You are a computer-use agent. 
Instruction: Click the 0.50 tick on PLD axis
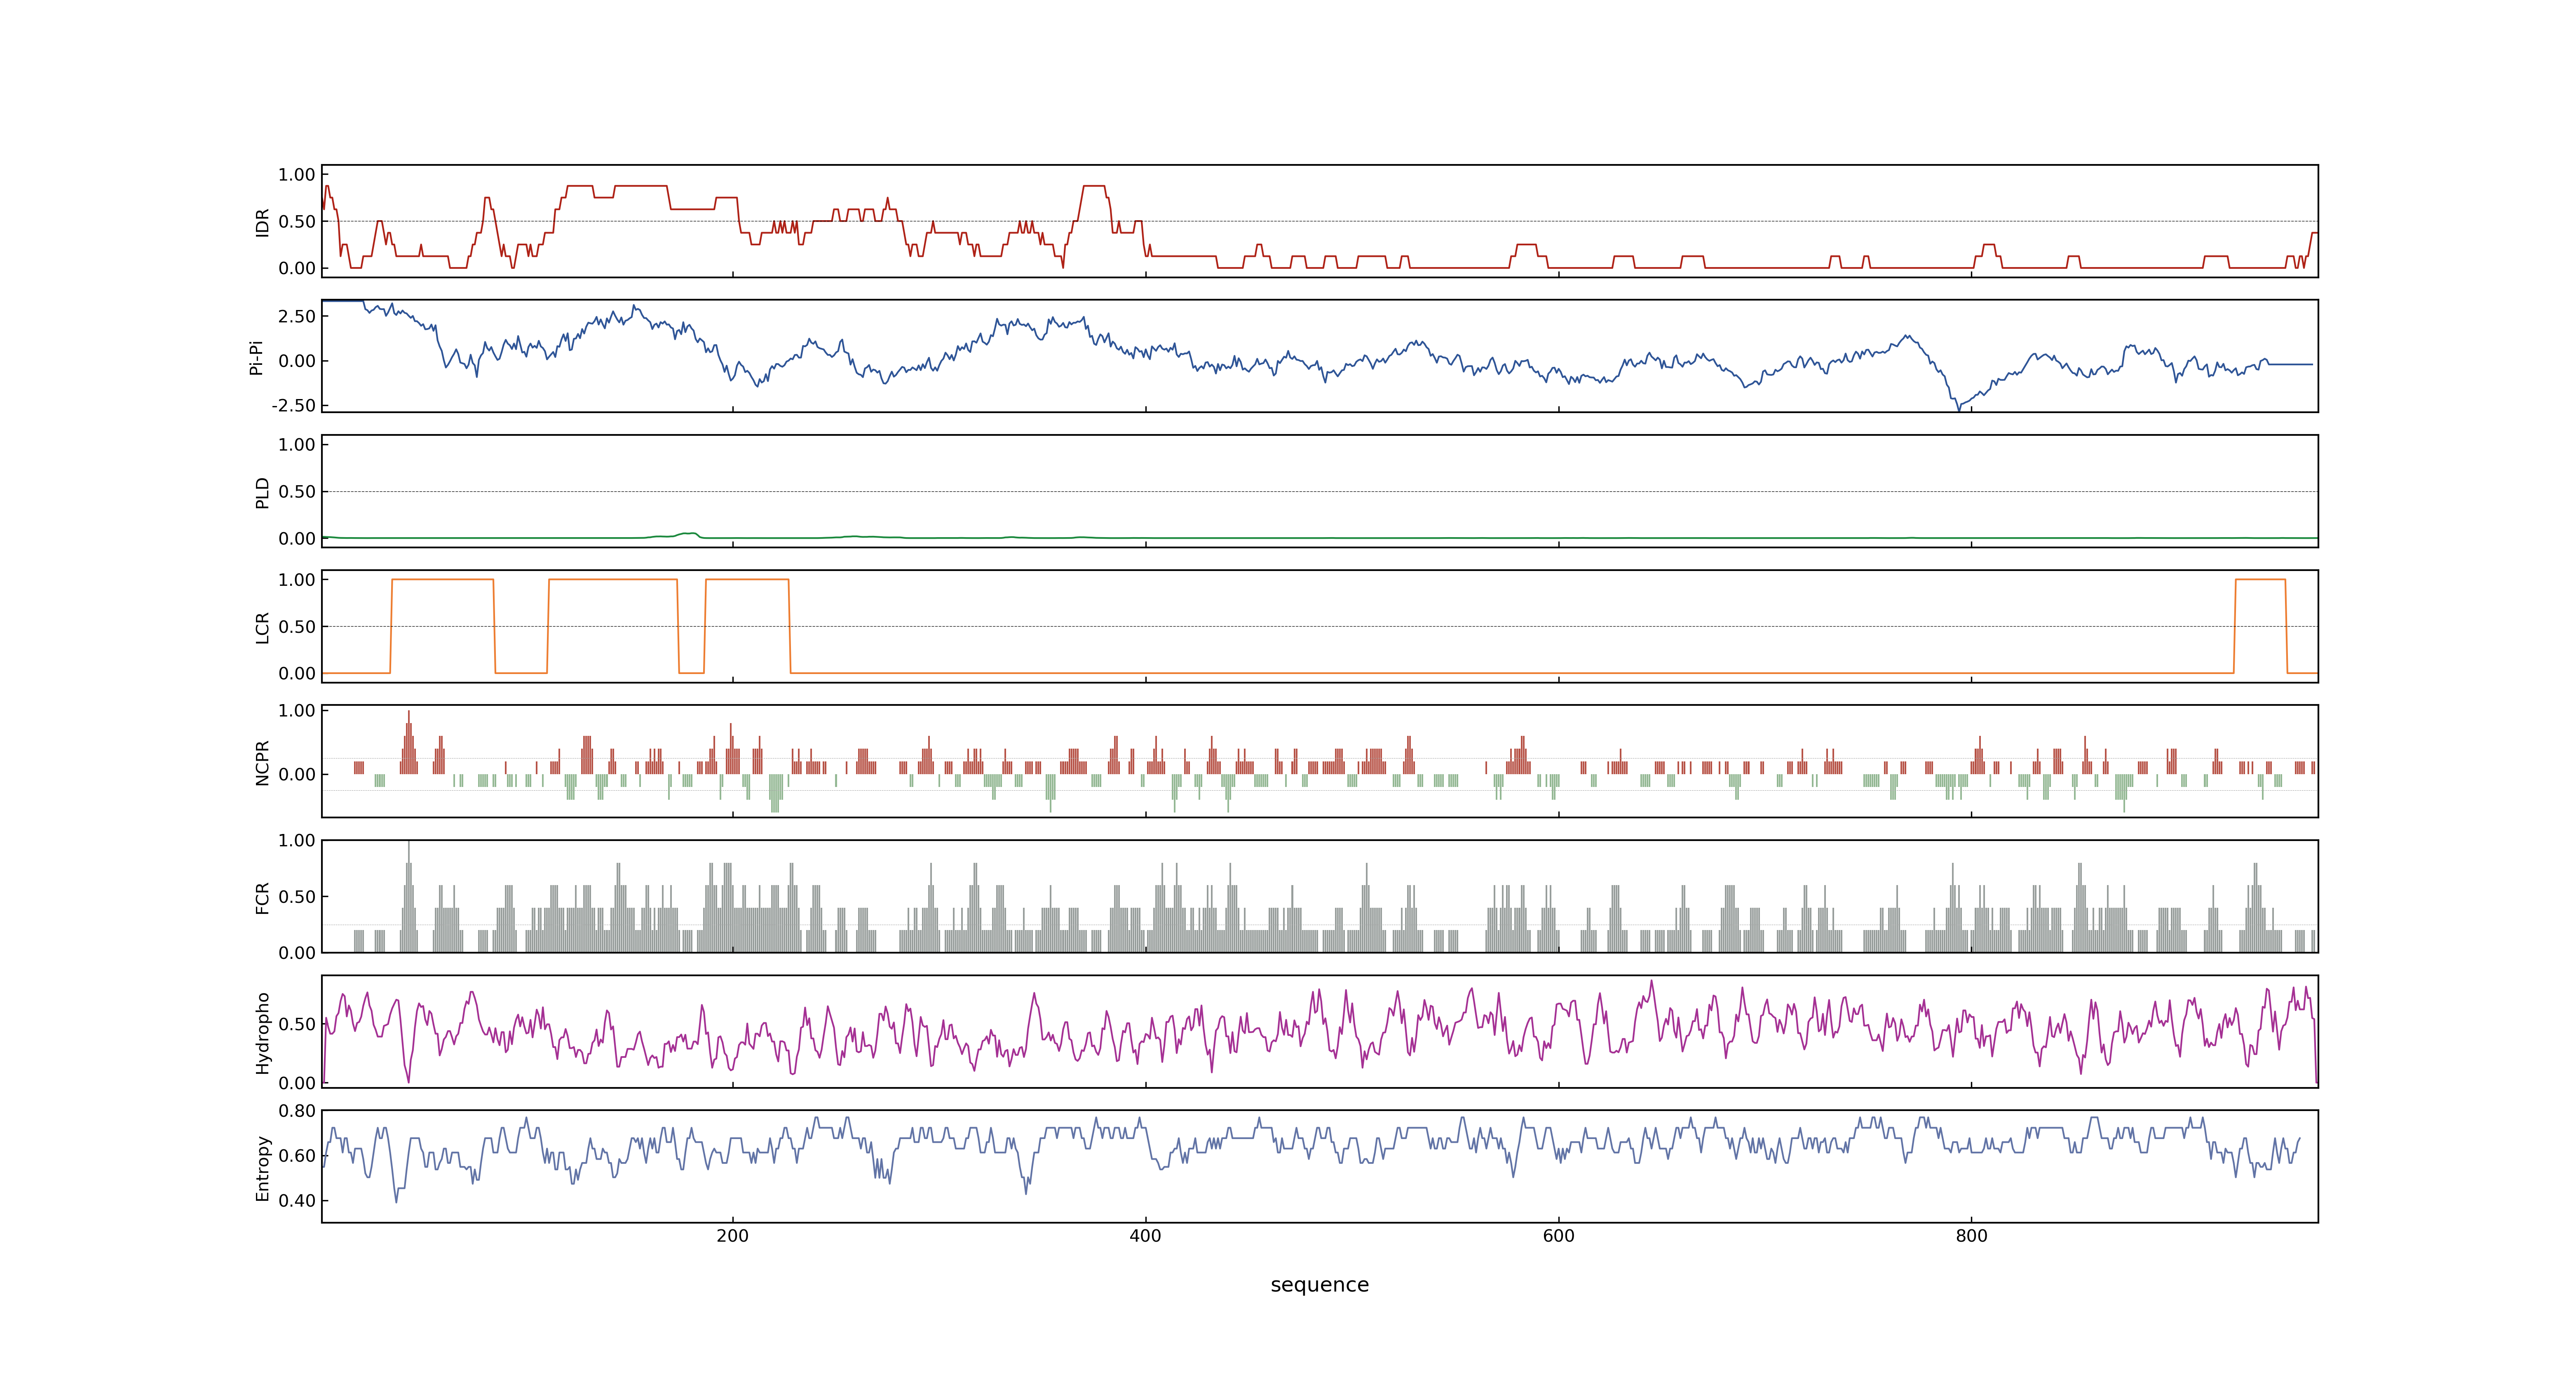coord(297,491)
